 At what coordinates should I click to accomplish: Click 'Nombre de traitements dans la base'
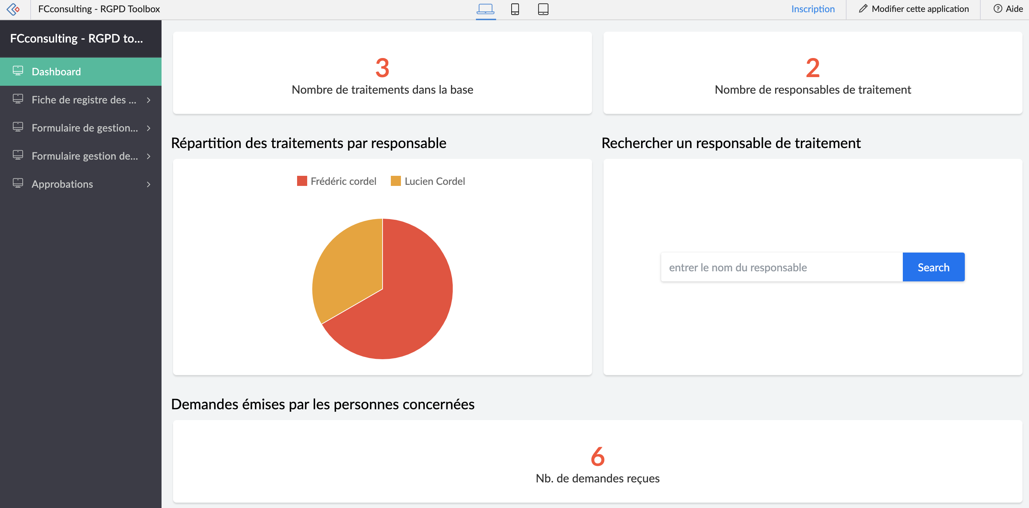tap(382, 90)
